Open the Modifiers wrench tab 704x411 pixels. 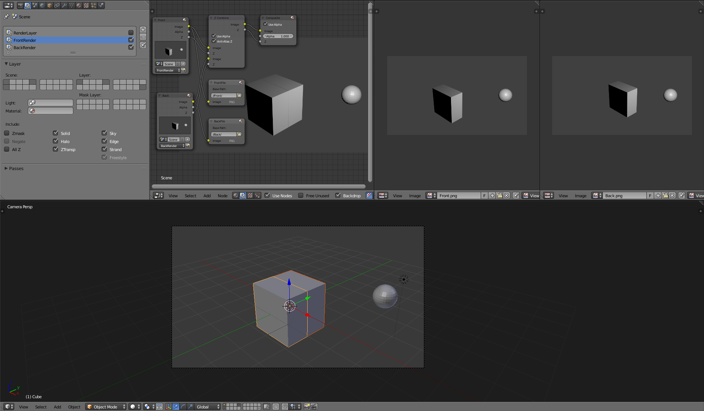[64, 5]
